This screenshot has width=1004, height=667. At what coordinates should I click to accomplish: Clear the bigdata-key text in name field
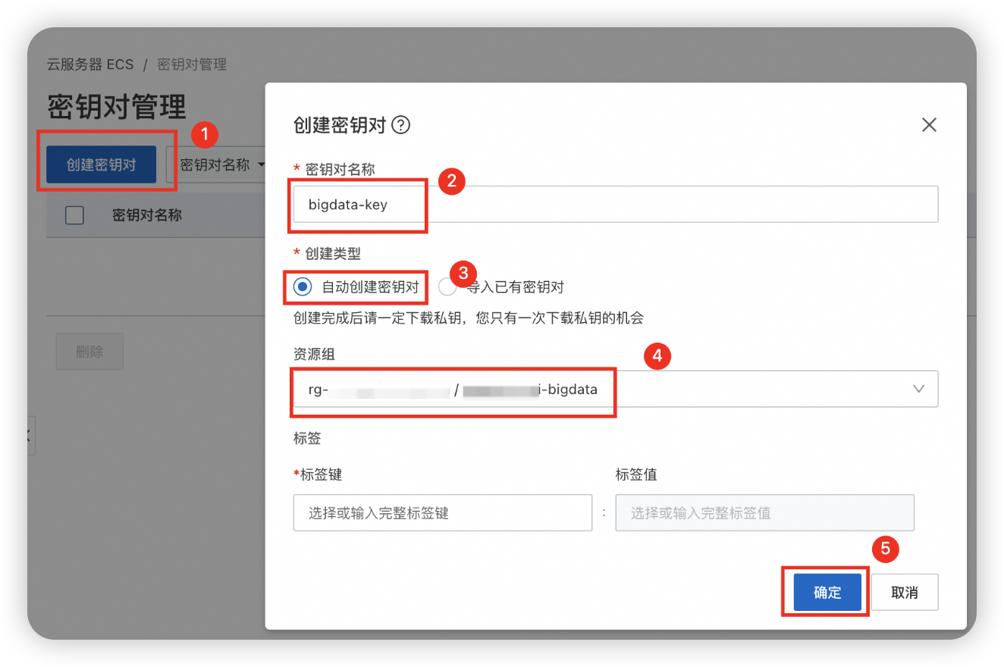[x=357, y=204]
